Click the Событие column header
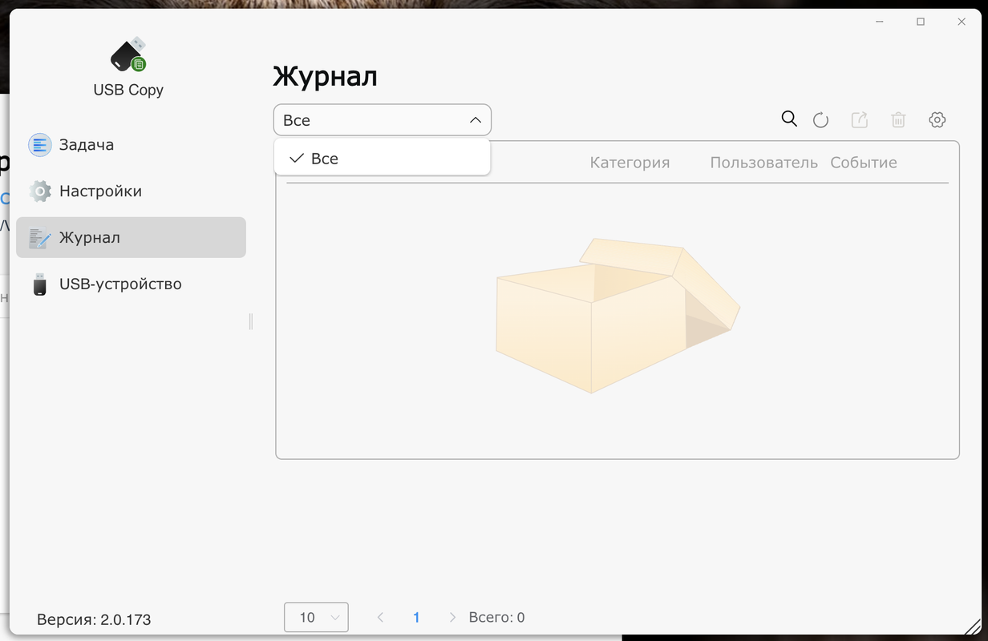This screenshot has height=641, width=988. coord(864,163)
